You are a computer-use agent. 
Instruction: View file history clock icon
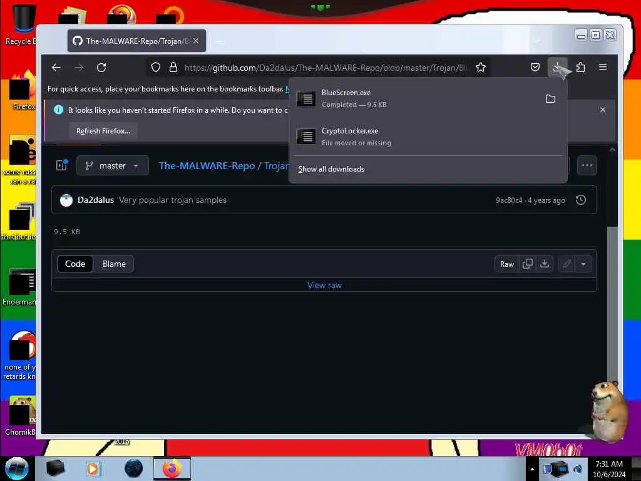coord(580,200)
